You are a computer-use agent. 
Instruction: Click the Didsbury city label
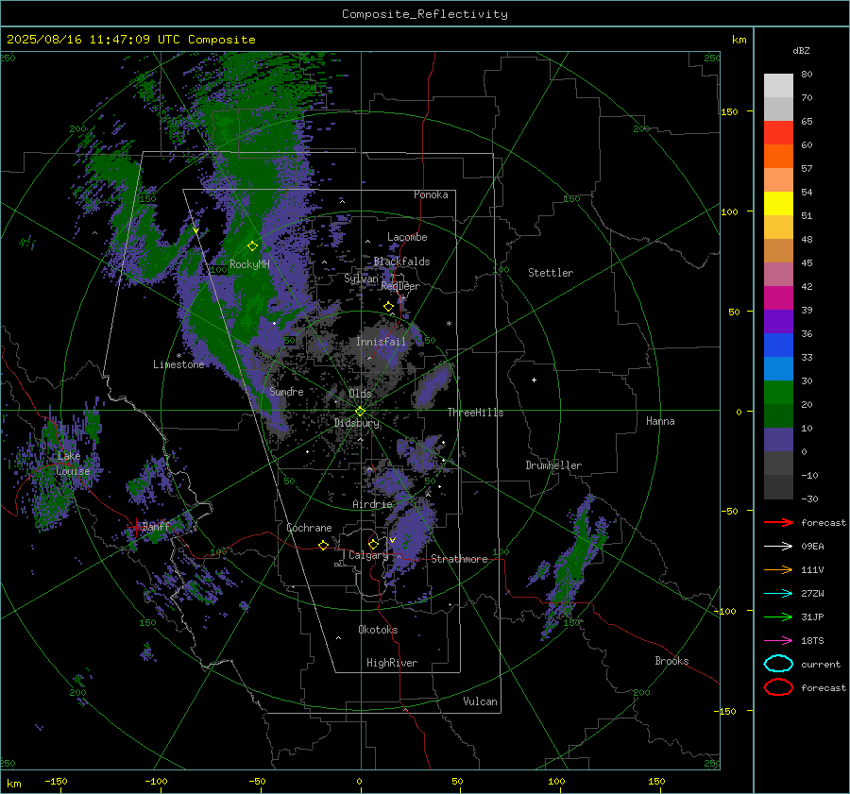356,423
